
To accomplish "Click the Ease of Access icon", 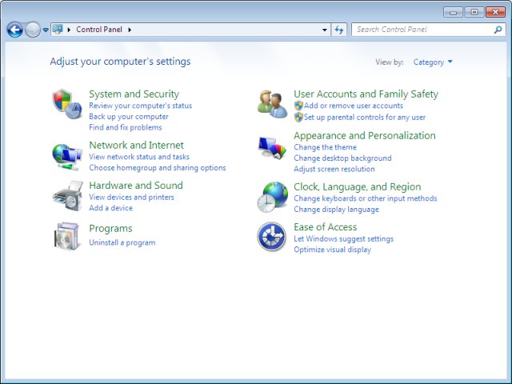I will 272,237.
